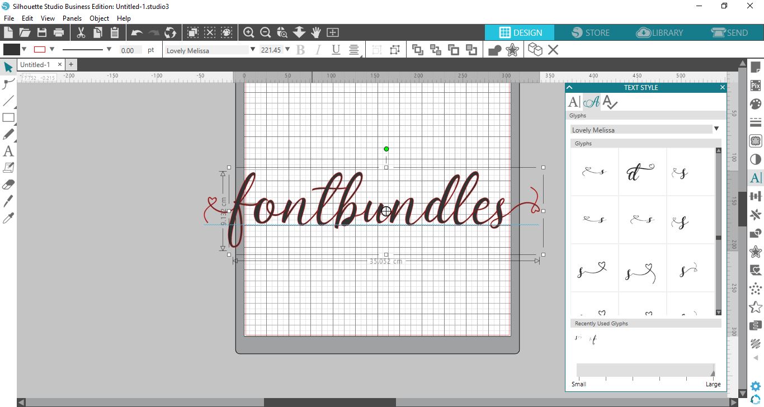The image size is (764, 407).
Task: Collapse the Text Style panel with the chevron
Action: point(569,87)
